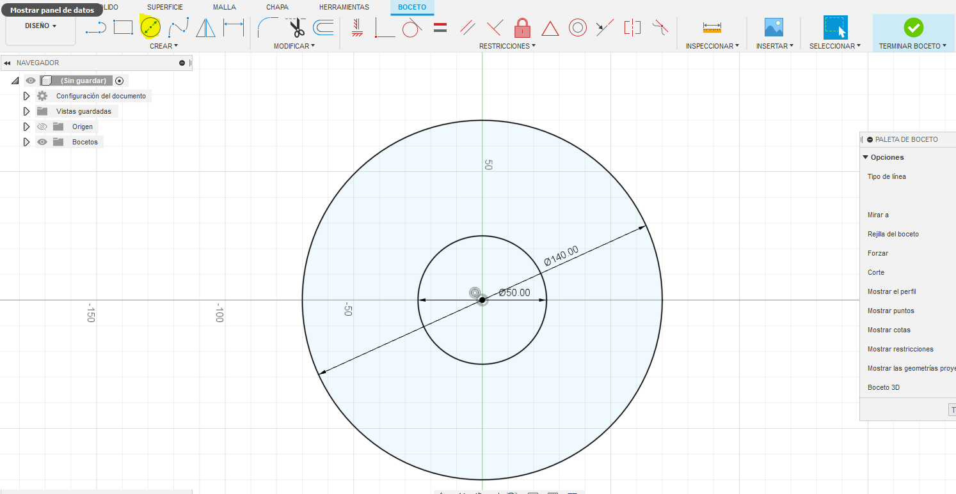The height and width of the screenshot is (494, 956).
Task: Open the SELECCIONAR dropdown menu
Action: (x=835, y=46)
